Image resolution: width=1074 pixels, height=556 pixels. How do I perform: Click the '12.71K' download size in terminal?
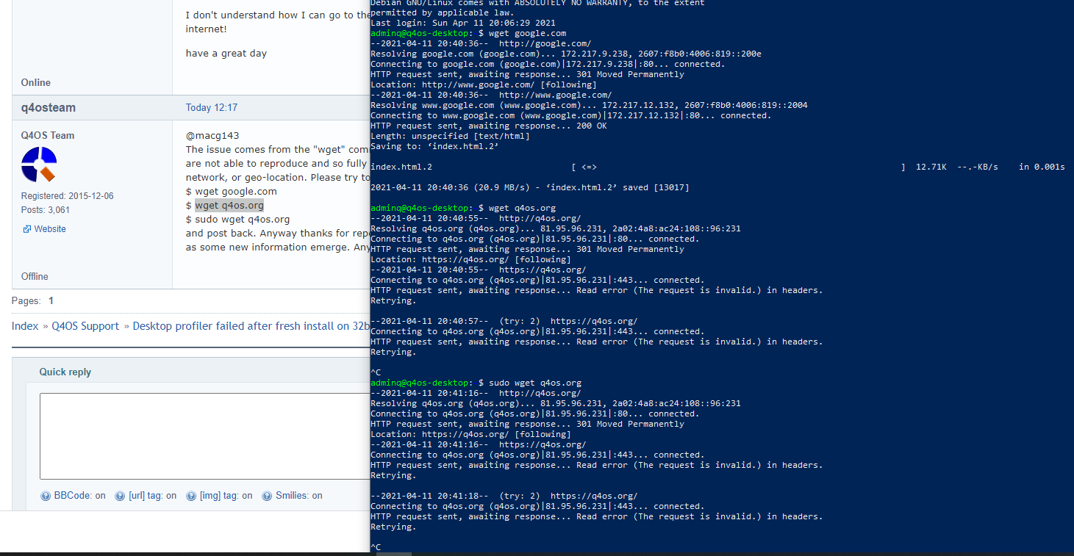[931, 167]
